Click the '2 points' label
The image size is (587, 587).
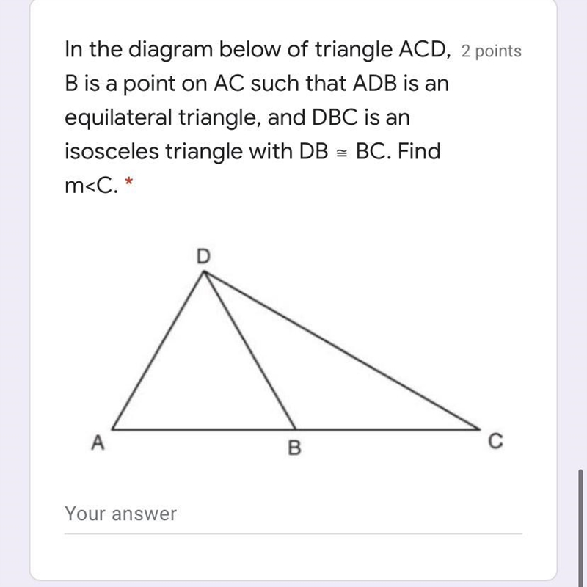[x=491, y=51]
